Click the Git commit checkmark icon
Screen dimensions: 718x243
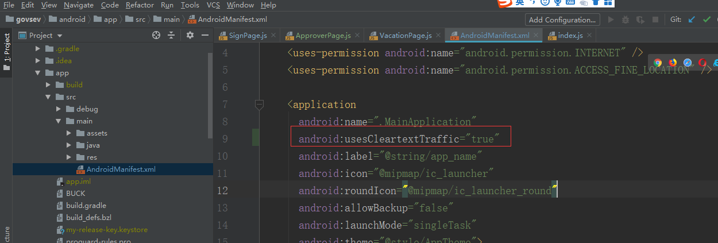tap(708, 20)
